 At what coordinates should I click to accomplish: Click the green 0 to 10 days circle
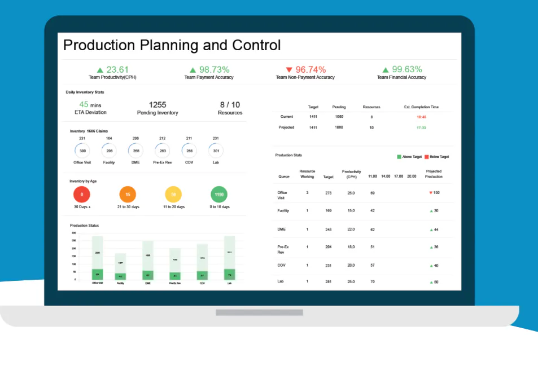(219, 195)
